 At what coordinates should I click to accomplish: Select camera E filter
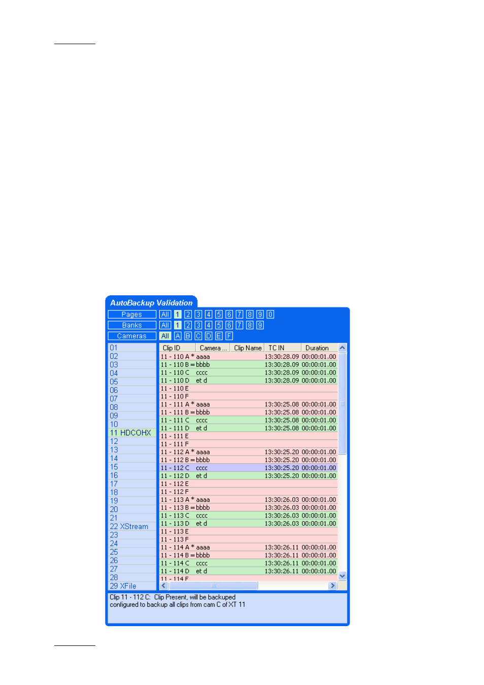click(x=219, y=336)
